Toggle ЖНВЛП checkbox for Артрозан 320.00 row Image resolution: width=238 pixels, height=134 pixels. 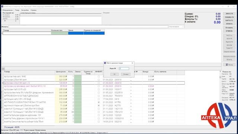point(99,80)
